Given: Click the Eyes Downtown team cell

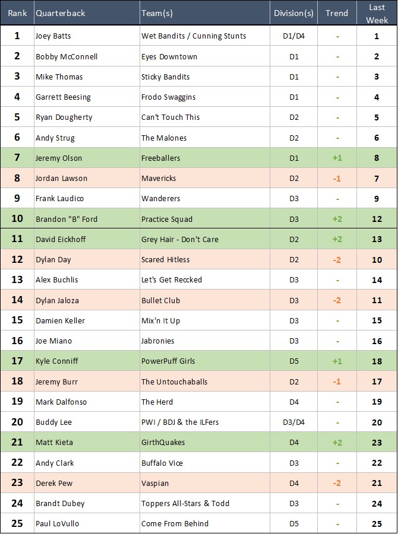Looking at the screenshot, I should [x=169, y=57].
